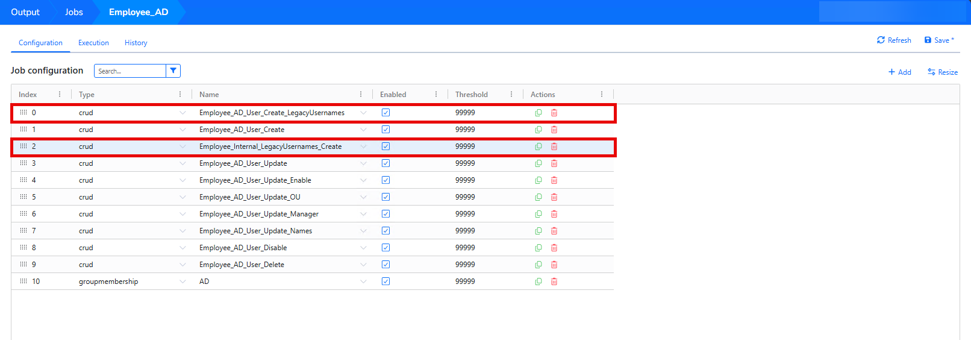Viewport: 971px width, 340px height.
Task: Click the Resize columns button
Action: [x=943, y=72]
